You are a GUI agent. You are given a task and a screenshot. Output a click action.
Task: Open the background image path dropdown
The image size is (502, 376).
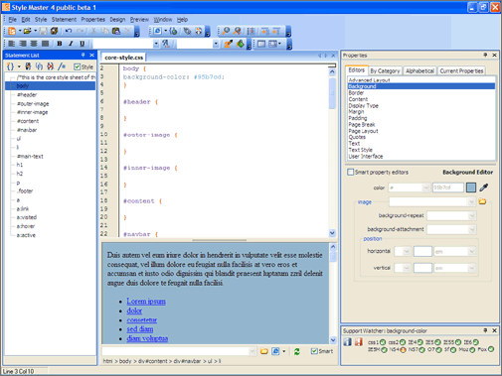(x=471, y=201)
